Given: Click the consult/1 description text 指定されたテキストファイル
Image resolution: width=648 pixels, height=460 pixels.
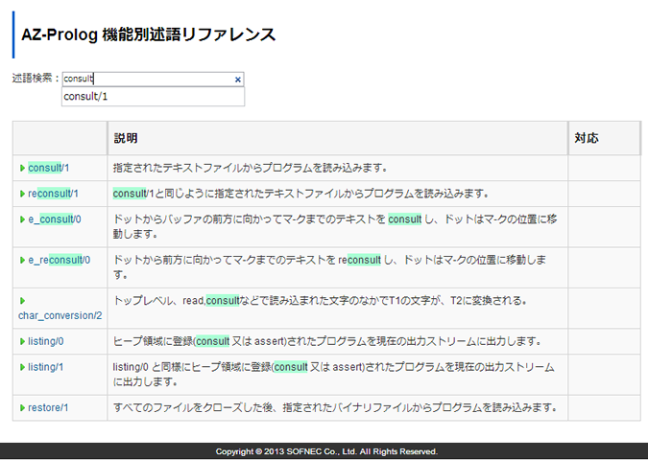Looking at the screenshot, I should [250, 168].
